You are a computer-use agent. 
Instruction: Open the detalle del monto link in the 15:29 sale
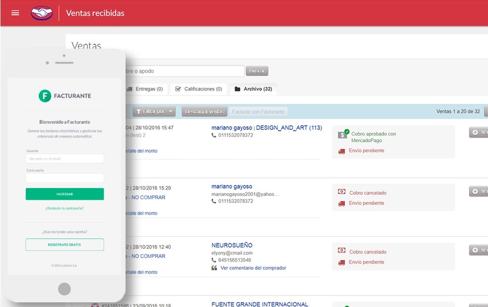[142, 213]
